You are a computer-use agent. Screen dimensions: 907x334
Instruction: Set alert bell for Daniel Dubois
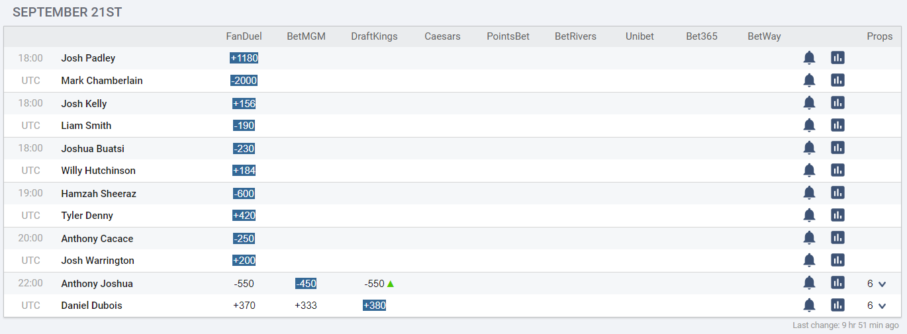coord(809,306)
